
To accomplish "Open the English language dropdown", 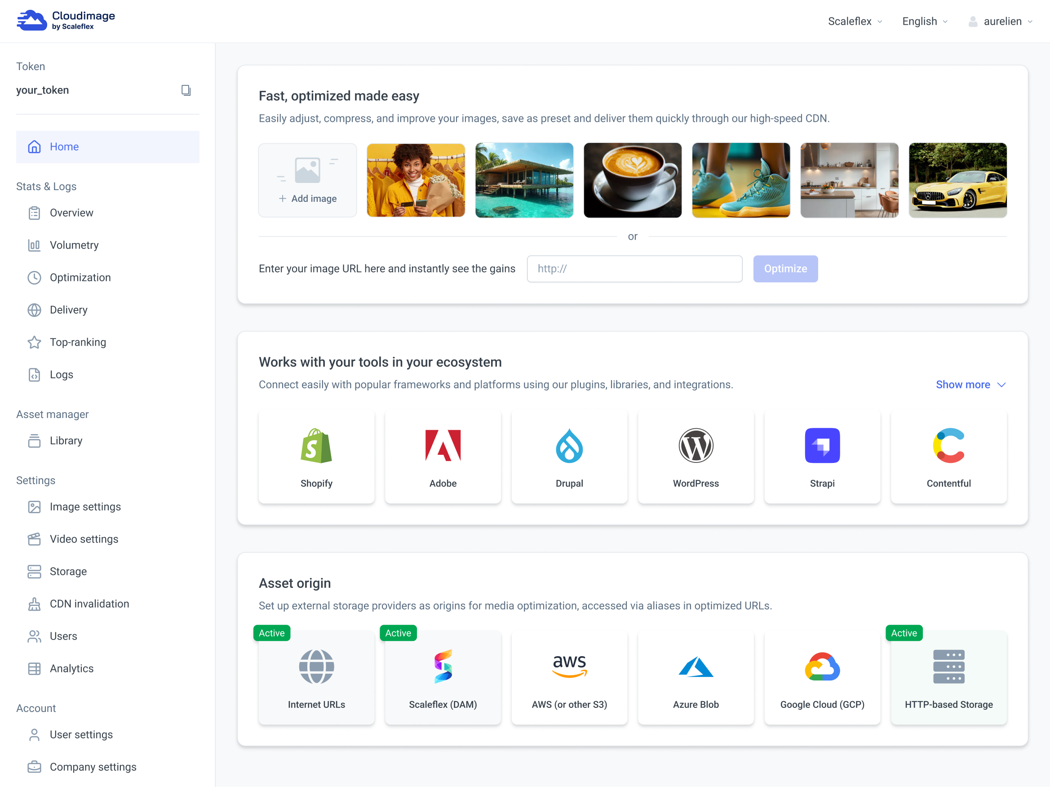I will (924, 22).
